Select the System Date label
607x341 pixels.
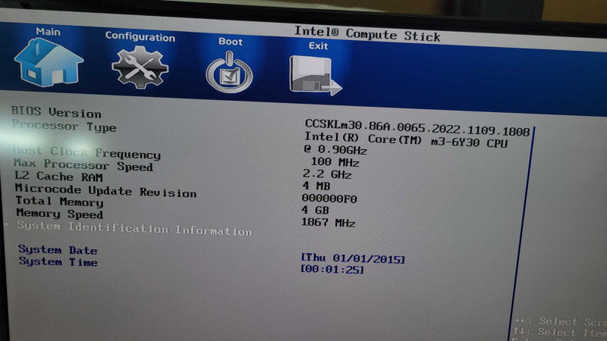pos(58,250)
